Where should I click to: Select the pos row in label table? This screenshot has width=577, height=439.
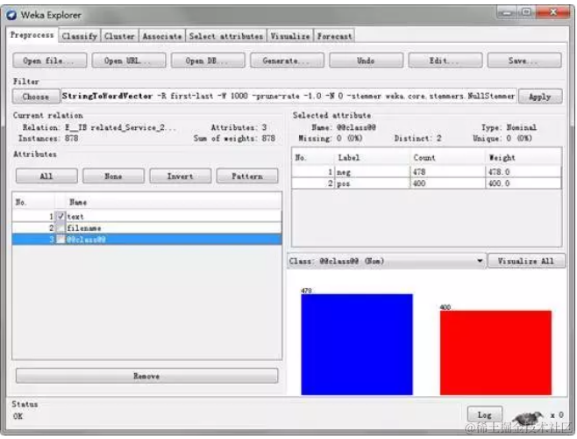426,184
